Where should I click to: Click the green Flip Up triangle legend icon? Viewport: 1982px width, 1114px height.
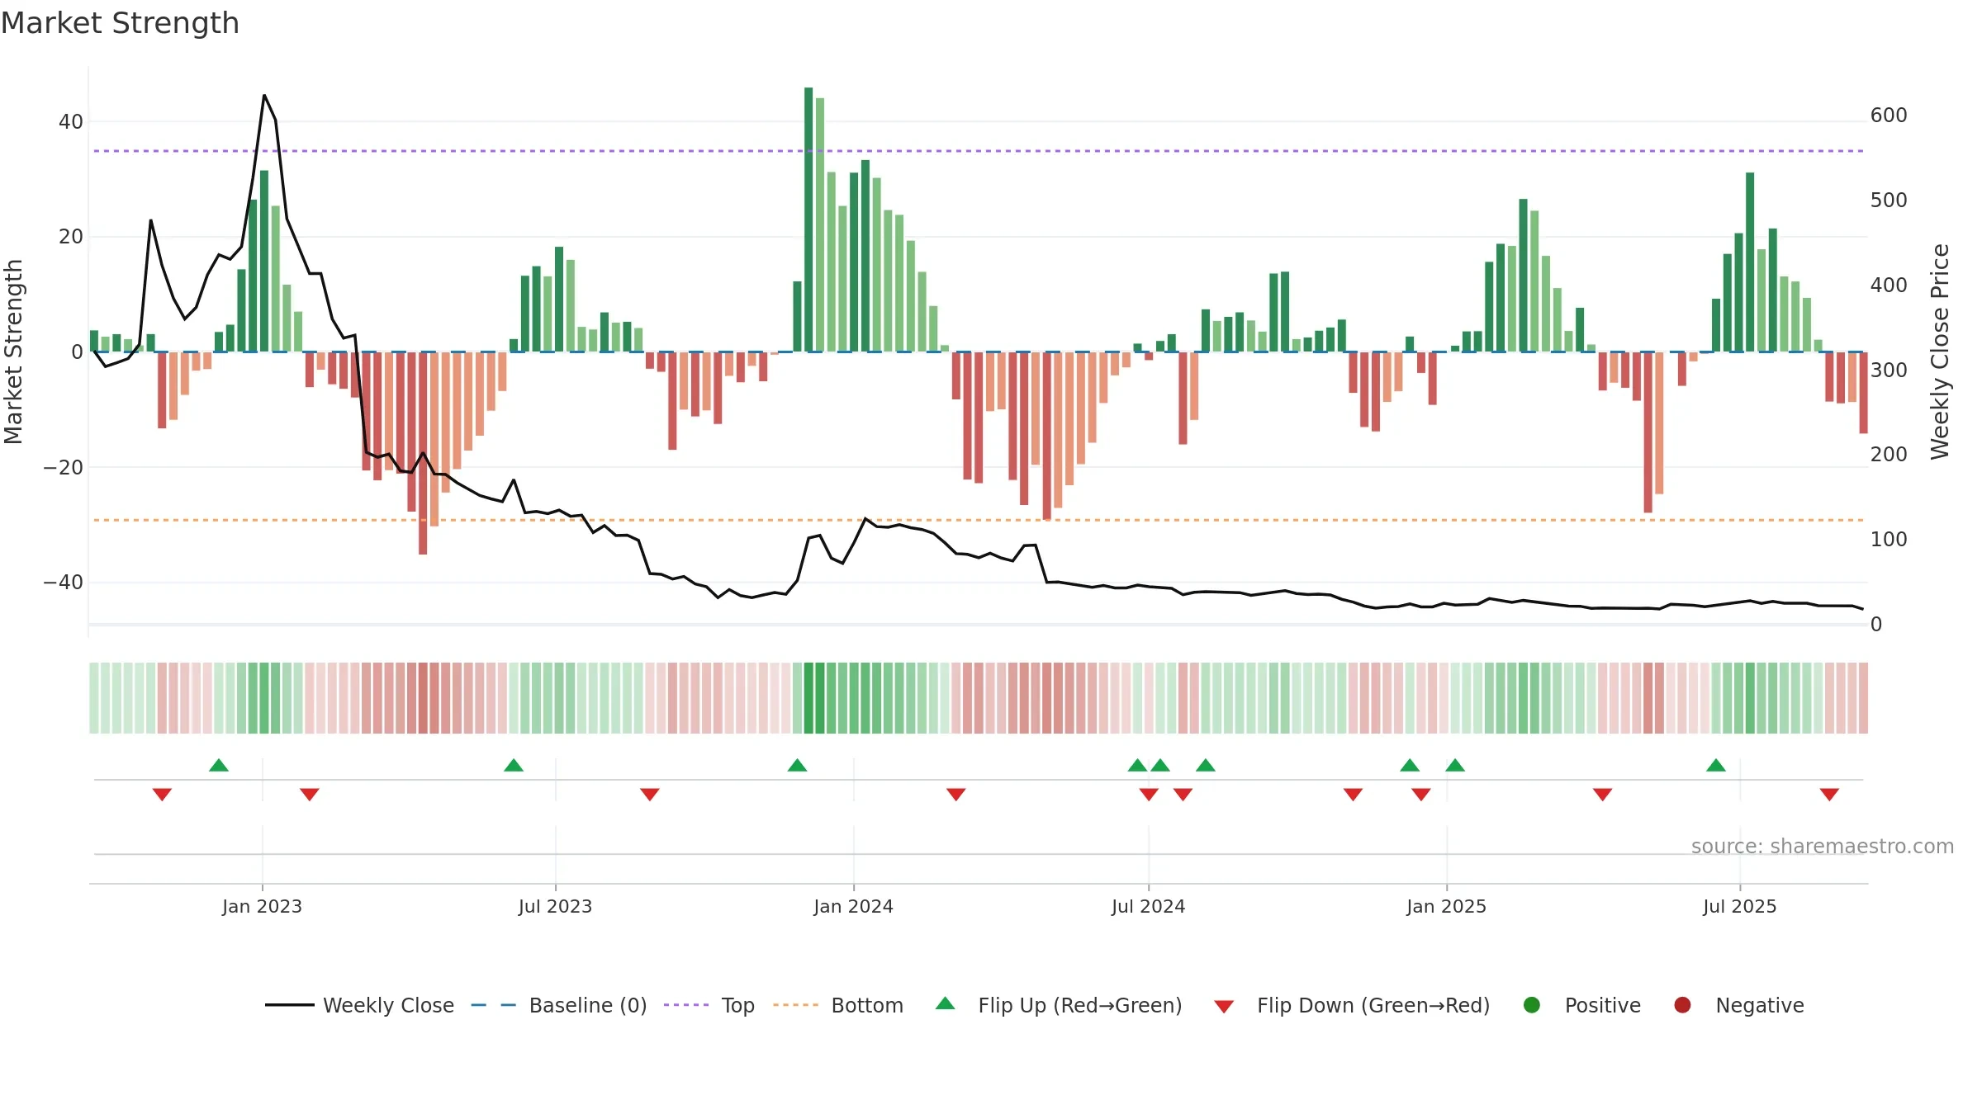(x=946, y=1003)
